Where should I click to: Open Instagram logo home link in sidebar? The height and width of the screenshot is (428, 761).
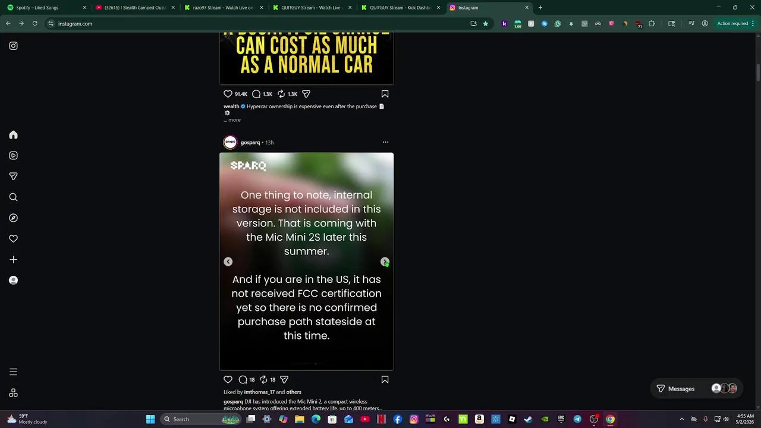point(13,46)
